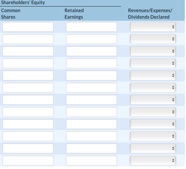
Task: Click the ninth row Common Shares input field
Action: coord(28,124)
